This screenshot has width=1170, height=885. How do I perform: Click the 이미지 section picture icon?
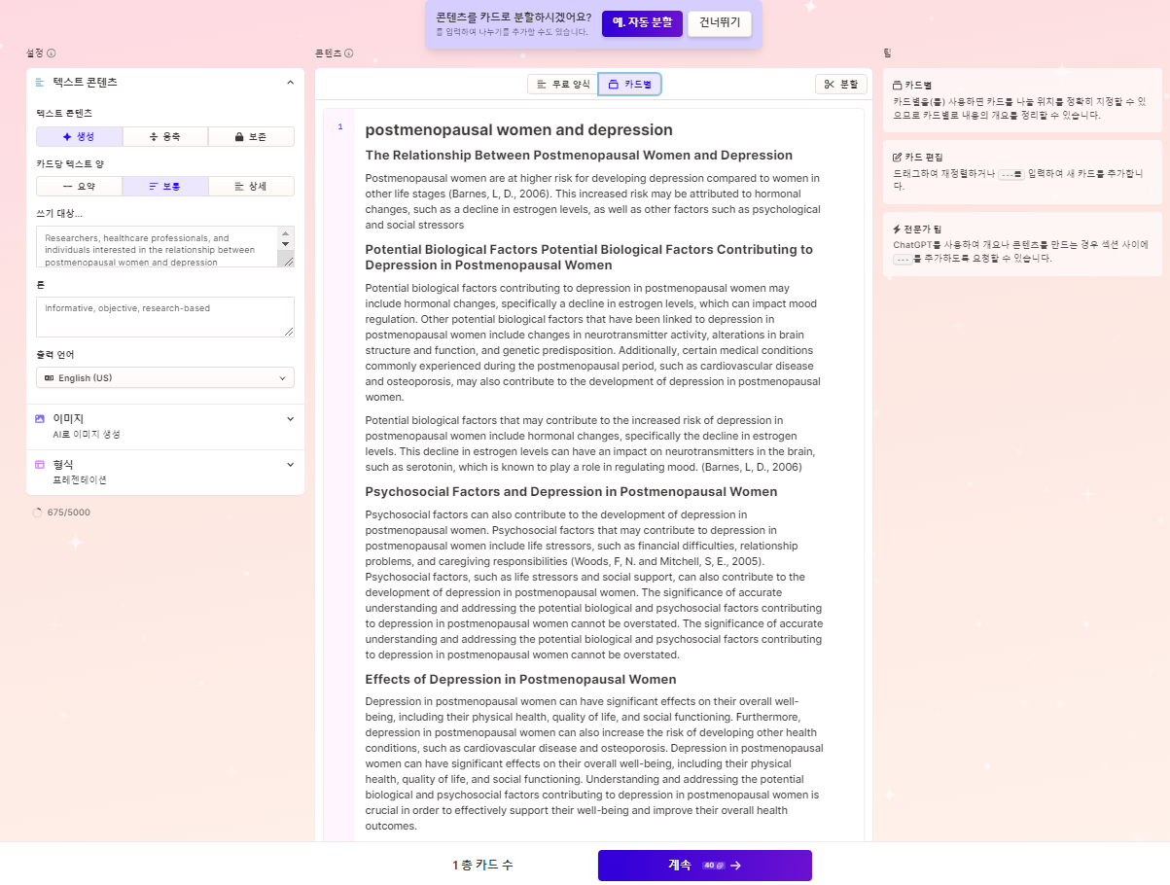(x=40, y=418)
